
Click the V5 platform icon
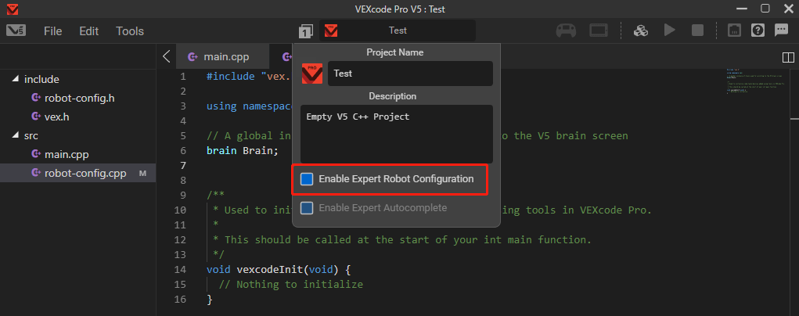coord(16,31)
